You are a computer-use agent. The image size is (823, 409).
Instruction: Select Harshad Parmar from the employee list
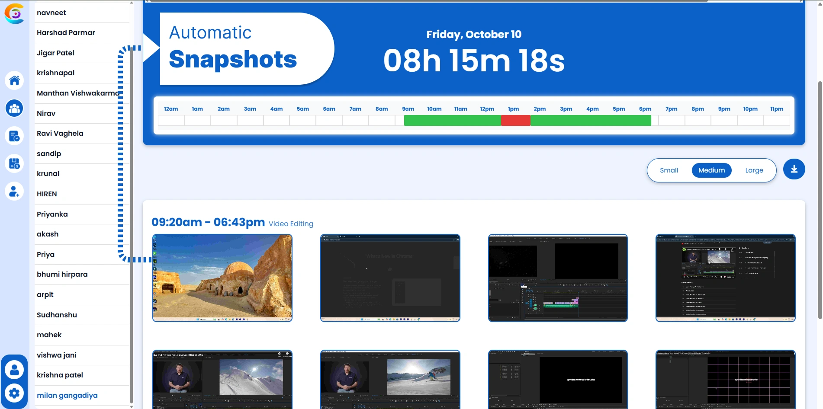click(66, 32)
